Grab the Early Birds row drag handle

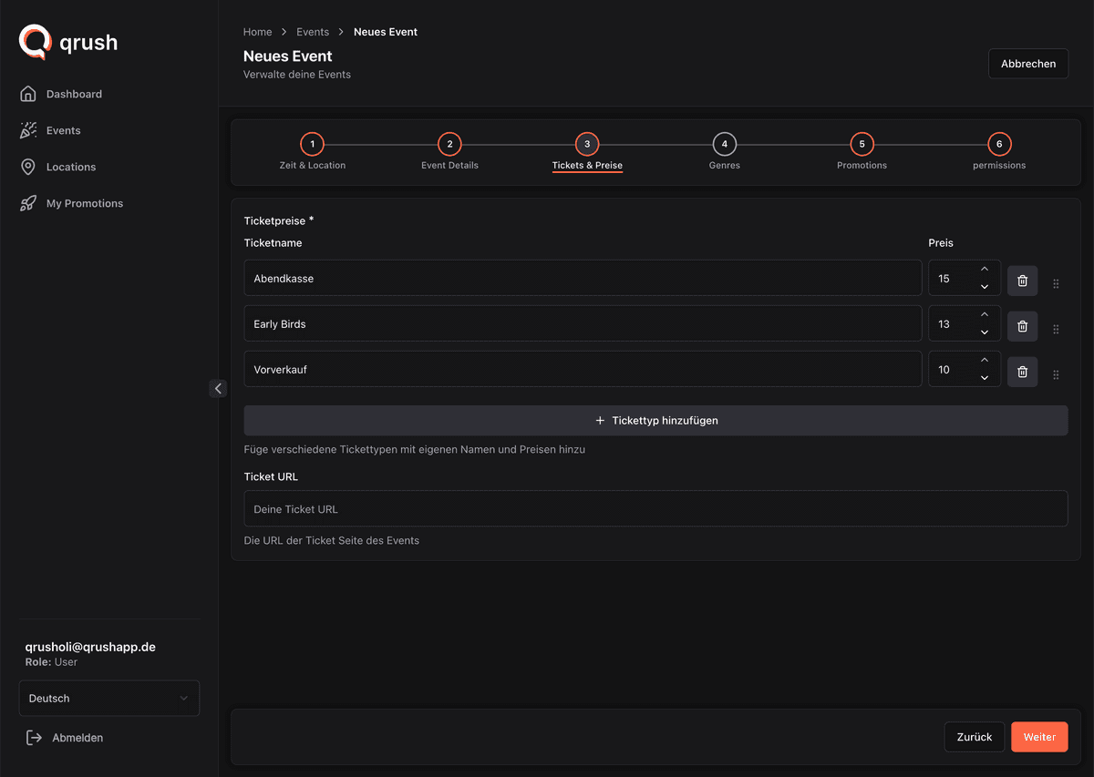pos(1056,329)
